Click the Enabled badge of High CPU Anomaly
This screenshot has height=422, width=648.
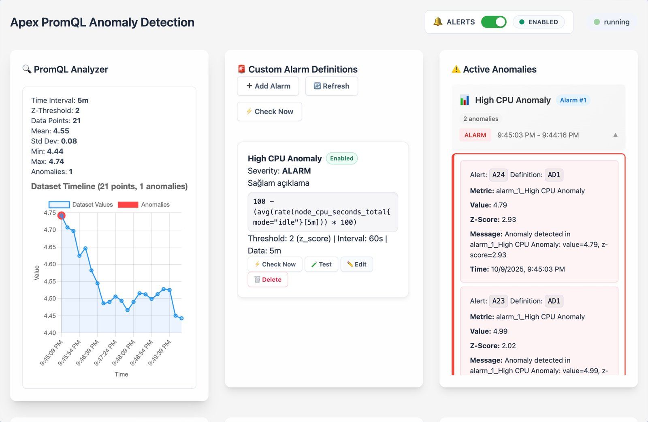point(341,159)
